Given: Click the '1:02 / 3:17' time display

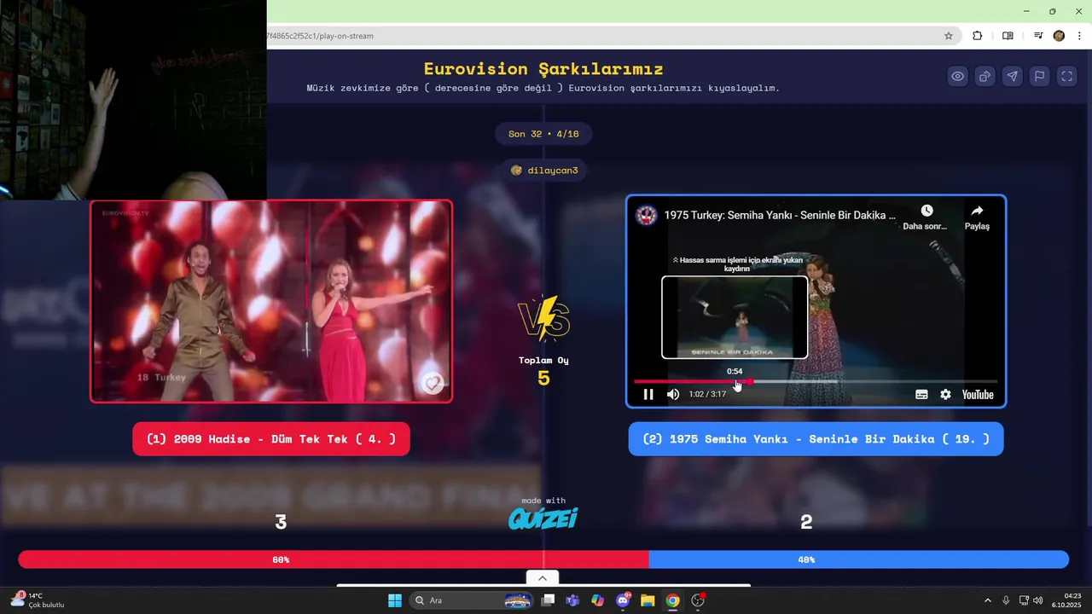Looking at the screenshot, I should click(707, 394).
